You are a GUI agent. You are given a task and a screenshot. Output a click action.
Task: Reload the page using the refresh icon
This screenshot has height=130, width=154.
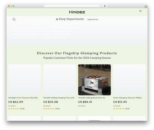click(x=100, y=6)
